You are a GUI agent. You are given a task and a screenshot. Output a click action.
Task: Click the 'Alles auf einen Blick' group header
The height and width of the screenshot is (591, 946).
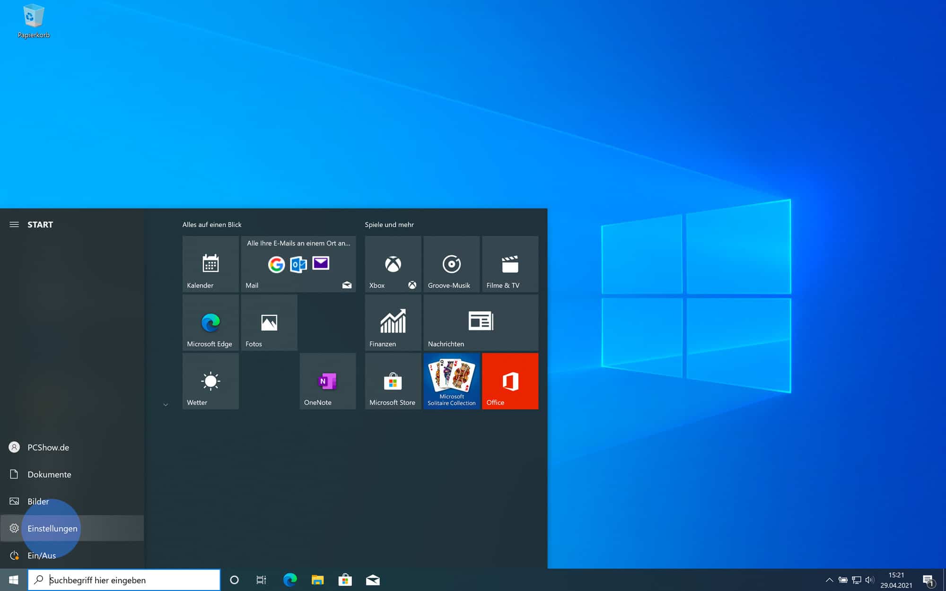(x=212, y=225)
